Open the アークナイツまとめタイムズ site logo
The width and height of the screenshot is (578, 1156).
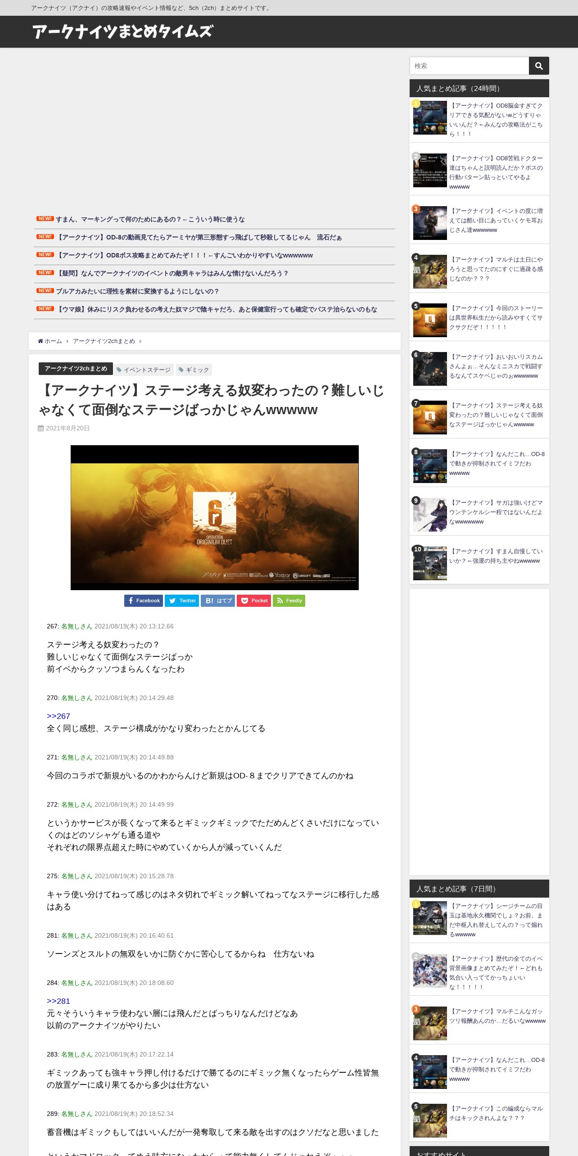tap(122, 32)
